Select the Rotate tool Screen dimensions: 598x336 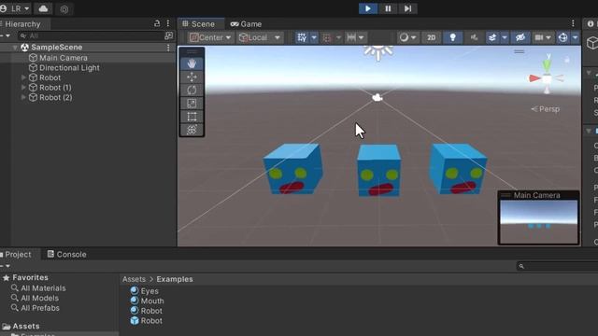click(x=192, y=91)
